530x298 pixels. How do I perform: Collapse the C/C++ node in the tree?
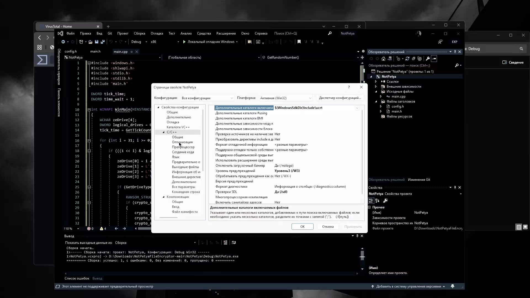click(x=163, y=132)
